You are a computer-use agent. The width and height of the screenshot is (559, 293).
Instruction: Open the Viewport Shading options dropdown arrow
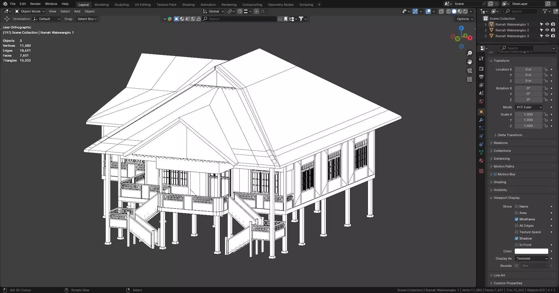pos(471,11)
